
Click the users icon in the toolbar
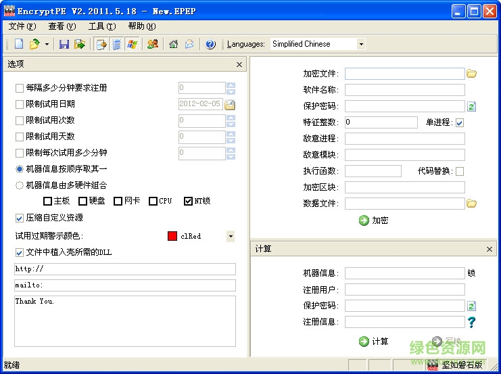(153, 44)
